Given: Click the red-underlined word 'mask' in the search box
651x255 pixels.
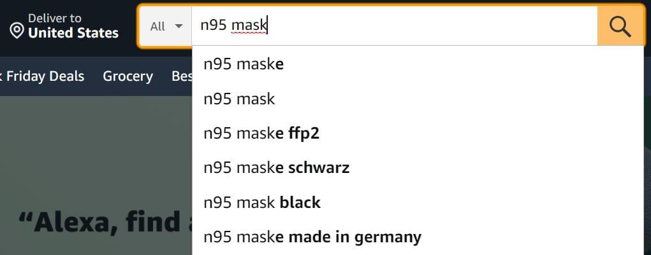Looking at the screenshot, I should click(x=249, y=25).
